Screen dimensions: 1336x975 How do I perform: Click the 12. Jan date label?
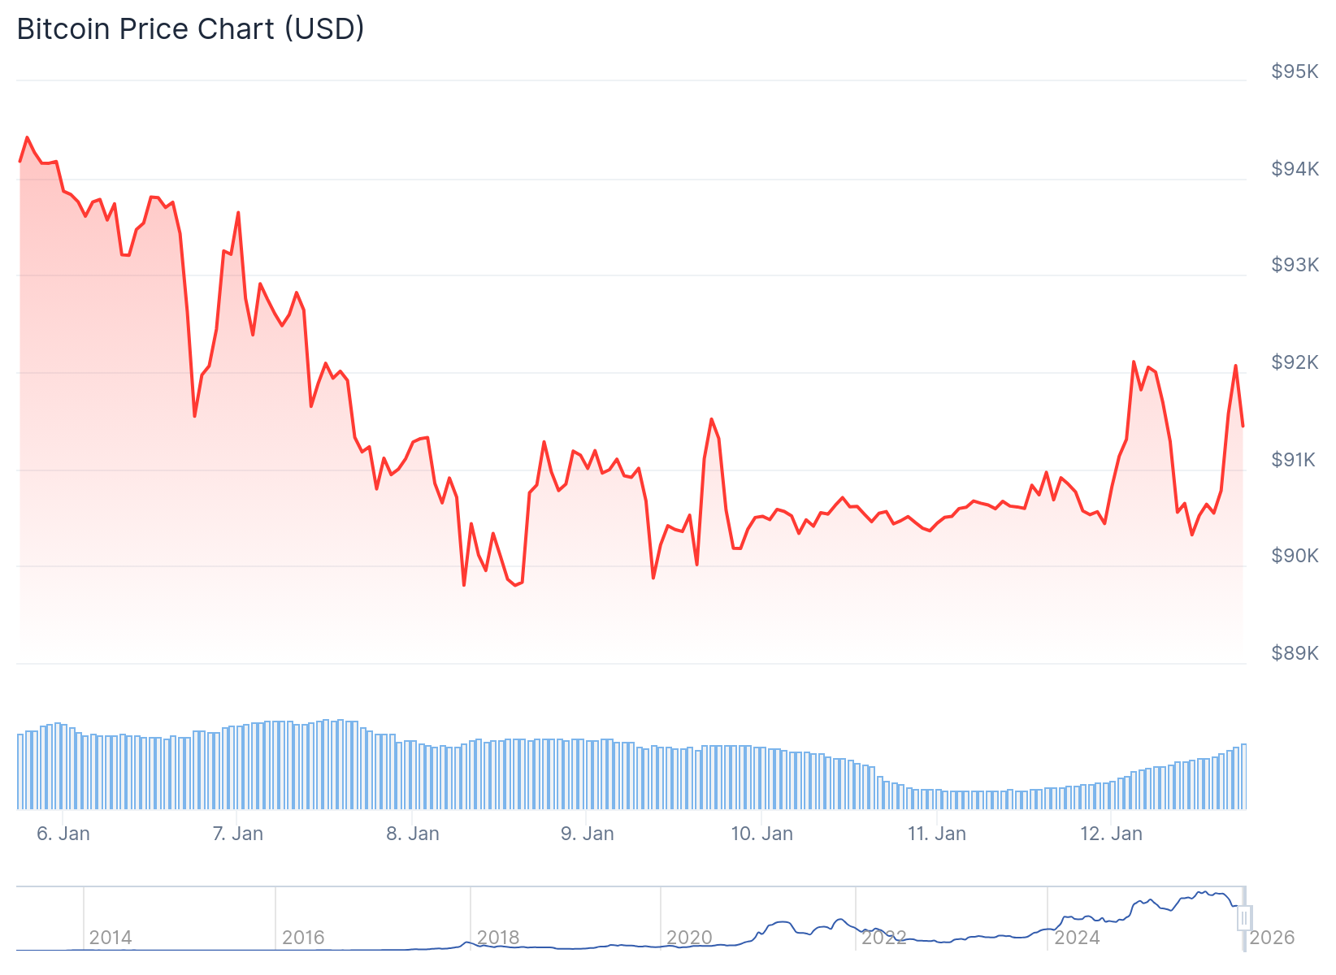[1112, 834]
